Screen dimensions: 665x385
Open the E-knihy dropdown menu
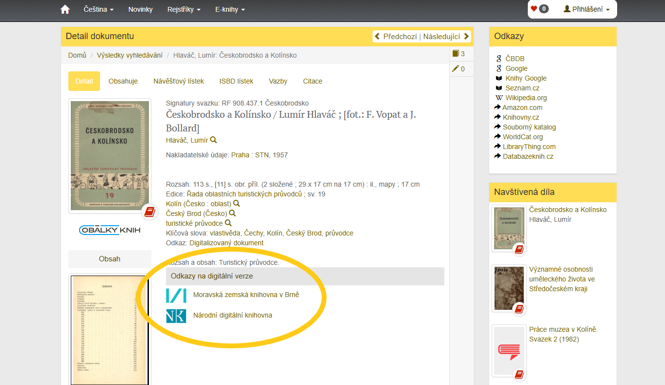(230, 9)
